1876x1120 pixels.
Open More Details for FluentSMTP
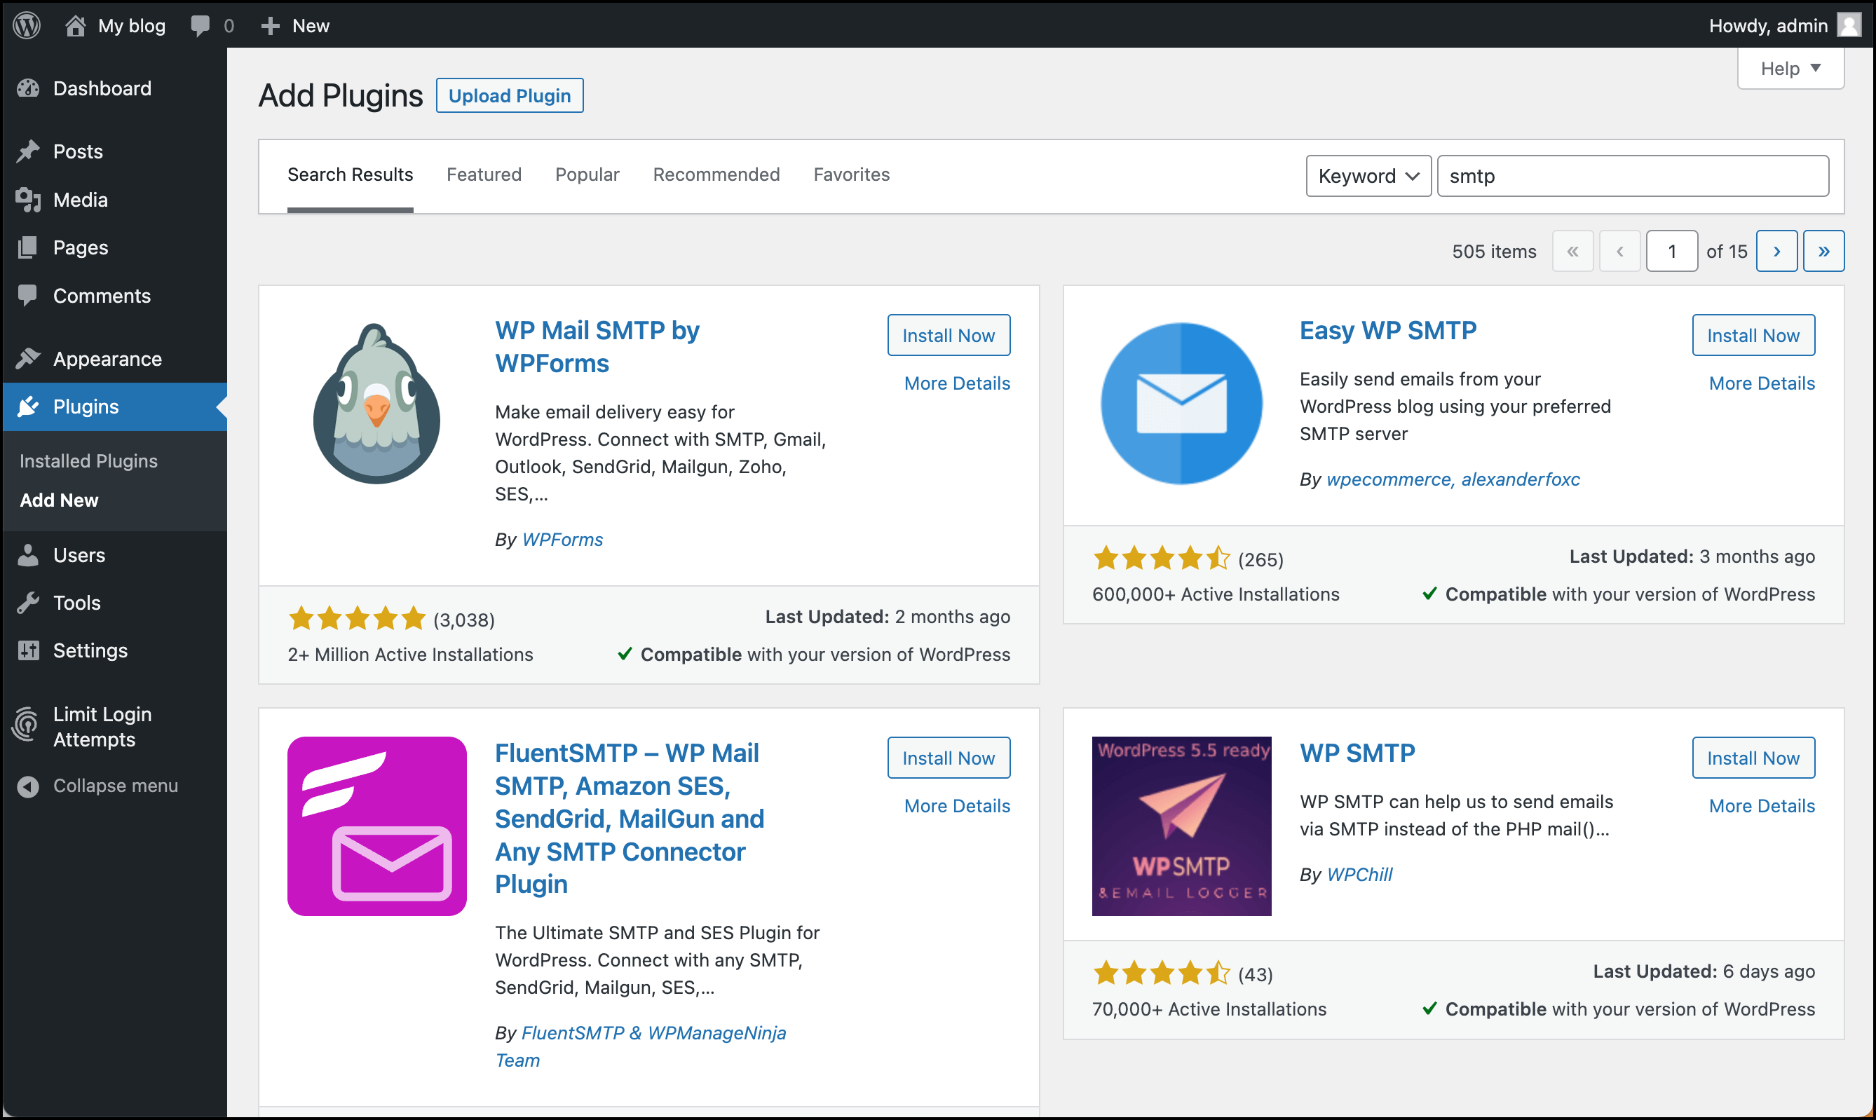pos(957,806)
